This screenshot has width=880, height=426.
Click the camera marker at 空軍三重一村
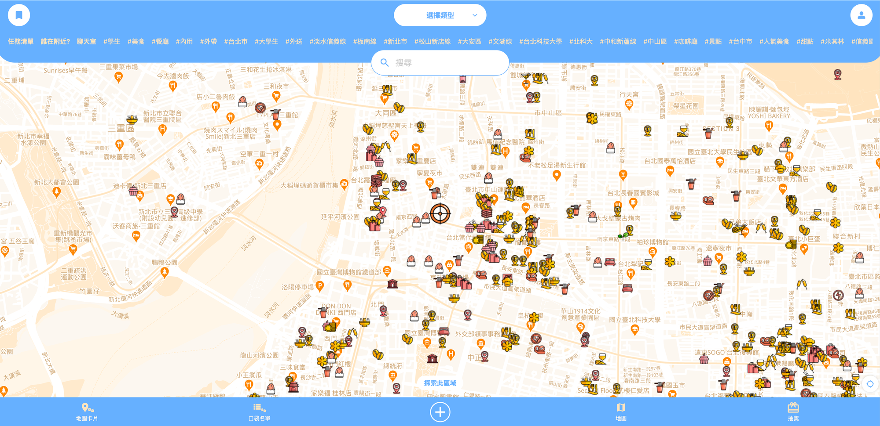[260, 164]
